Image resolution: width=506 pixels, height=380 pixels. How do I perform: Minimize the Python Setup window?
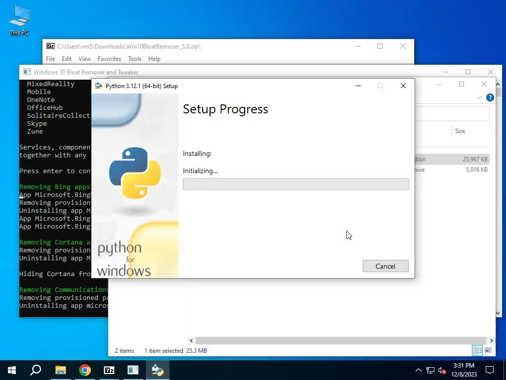point(358,86)
